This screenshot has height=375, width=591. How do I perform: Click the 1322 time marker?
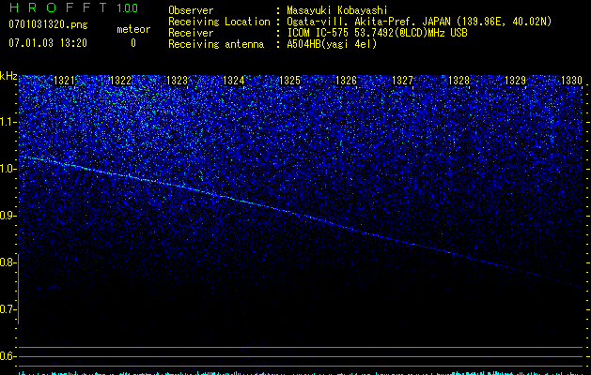(120, 81)
